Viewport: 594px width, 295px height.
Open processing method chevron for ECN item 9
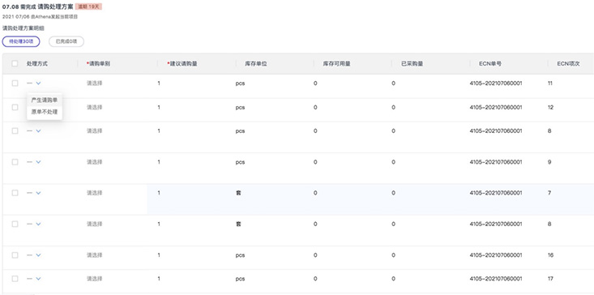(38, 162)
